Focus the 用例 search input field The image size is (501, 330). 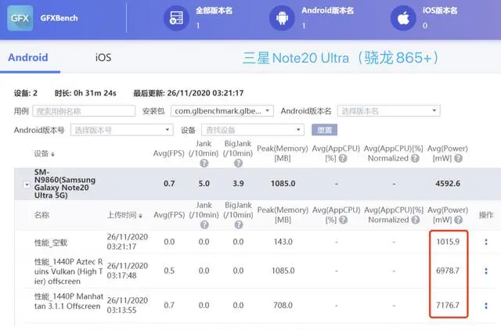84,111
